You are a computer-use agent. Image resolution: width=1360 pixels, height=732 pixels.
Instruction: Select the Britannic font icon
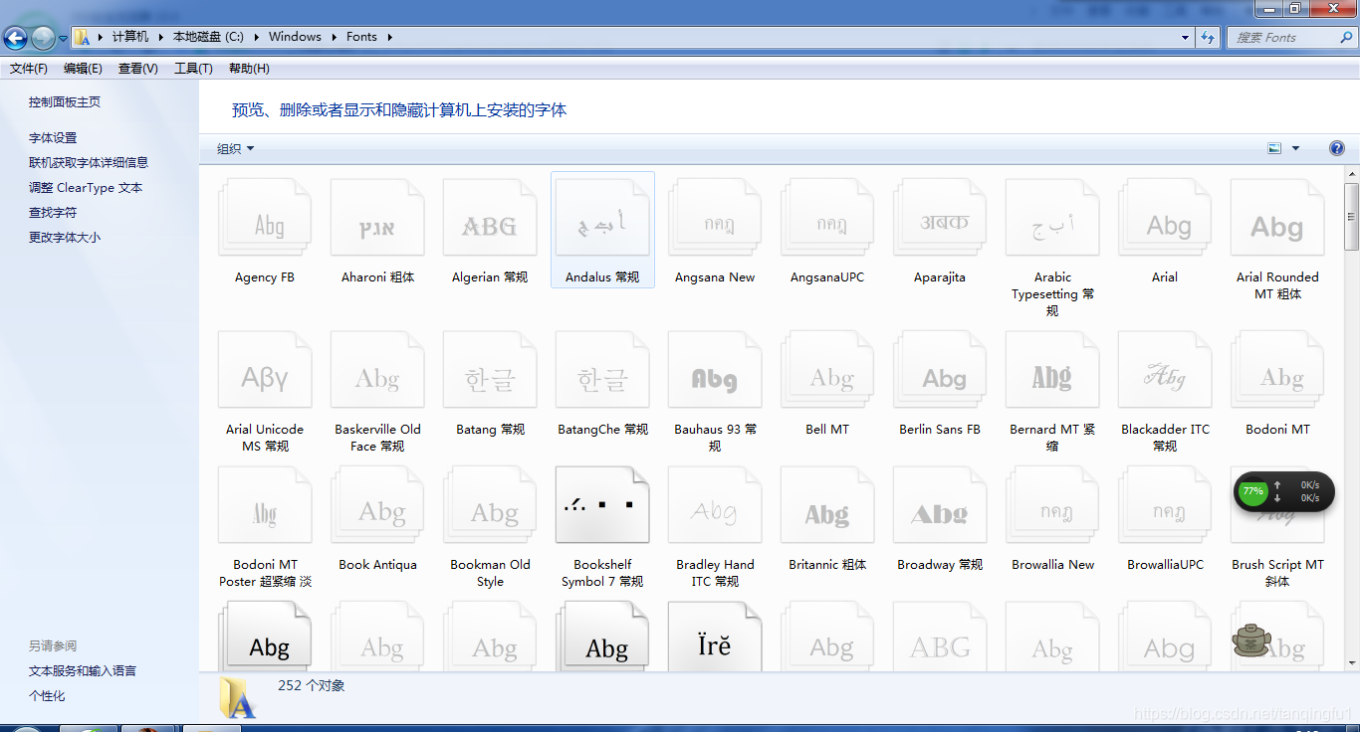click(x=827, y=506)
